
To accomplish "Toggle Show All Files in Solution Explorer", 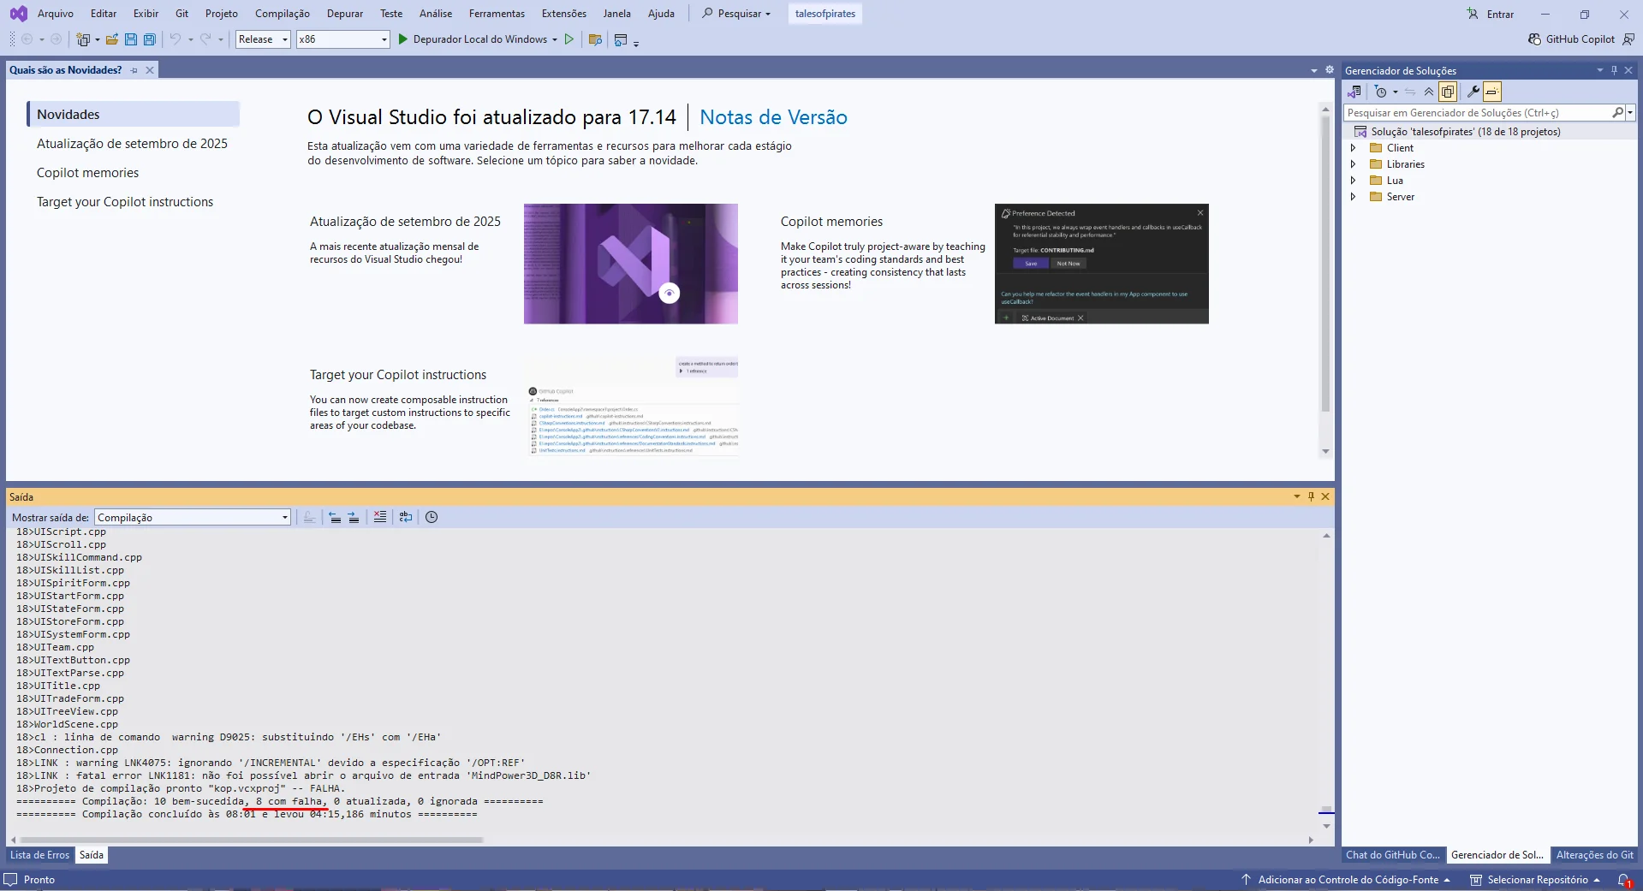I will 1448,92.
